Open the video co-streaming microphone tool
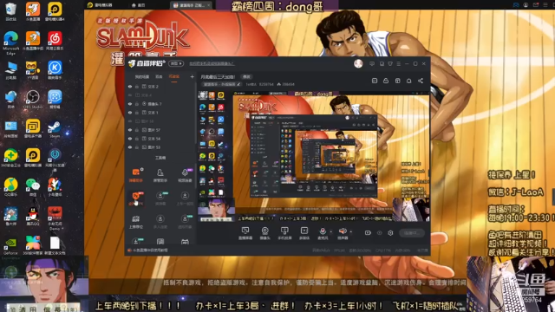 click(x=185, y=175)
